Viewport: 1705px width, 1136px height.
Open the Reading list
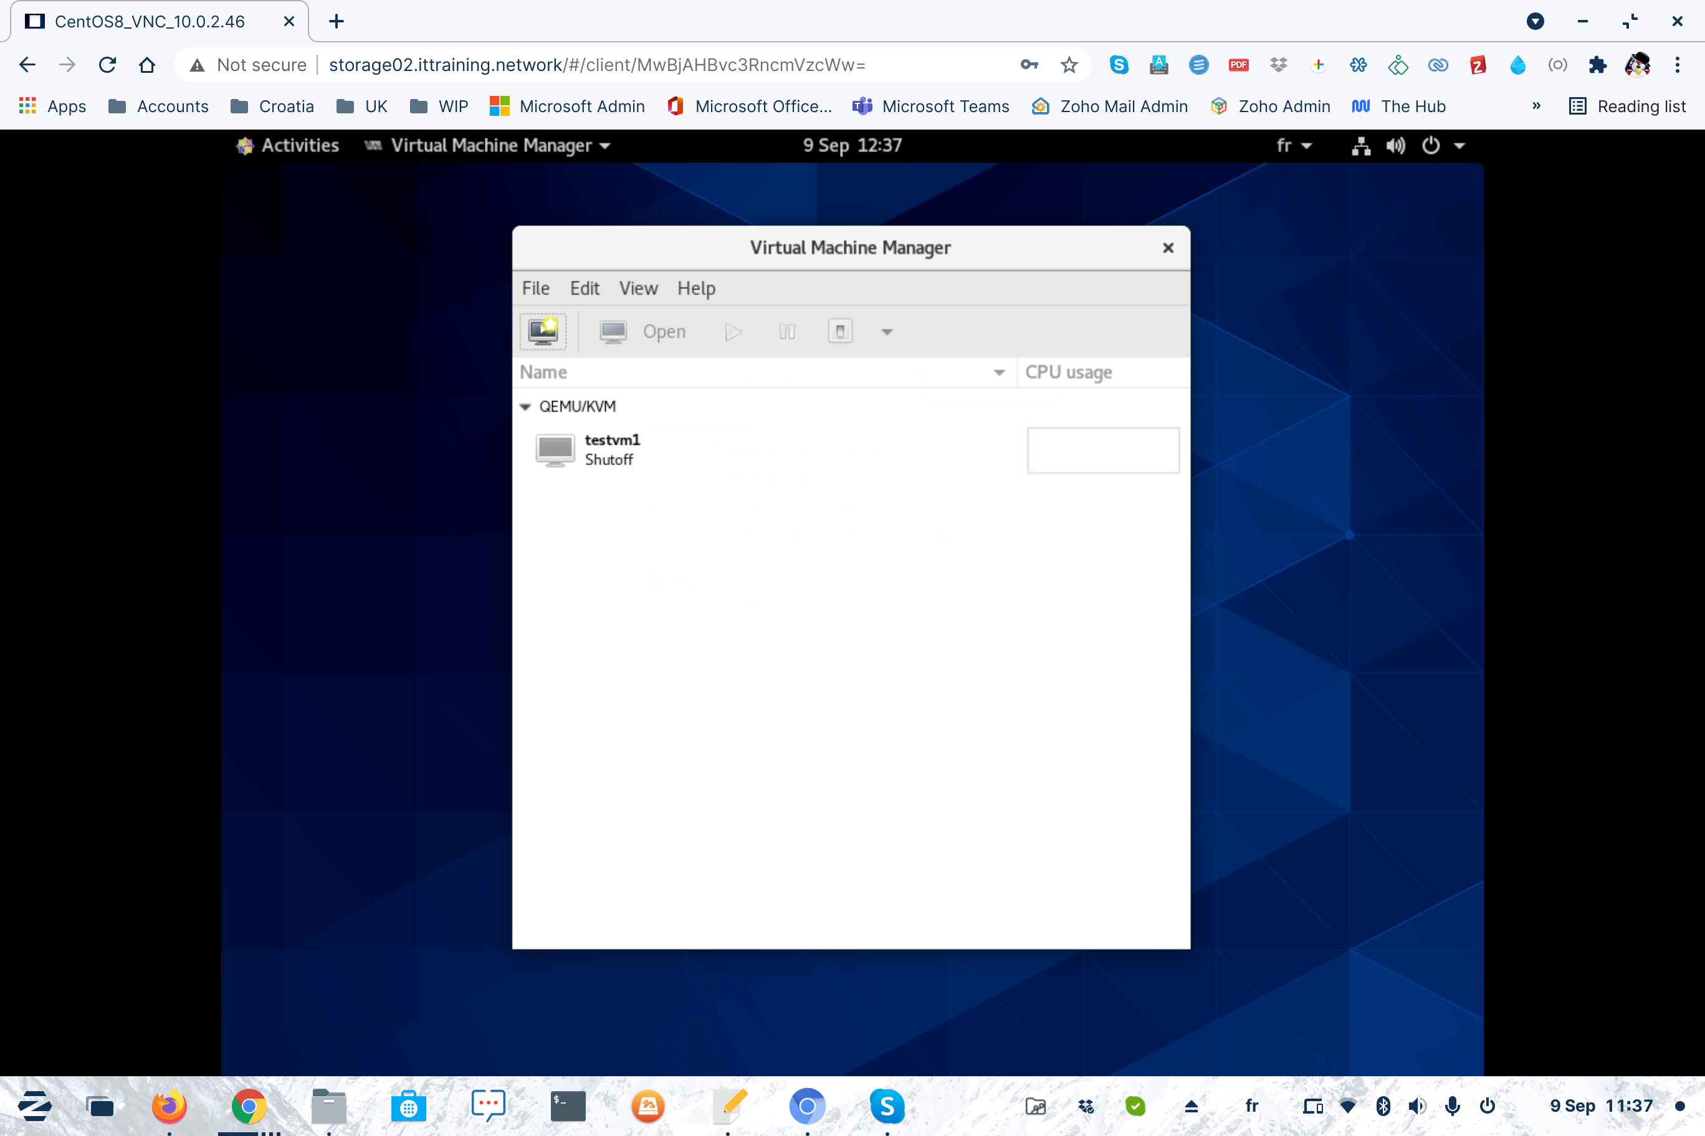(1626, 107)
